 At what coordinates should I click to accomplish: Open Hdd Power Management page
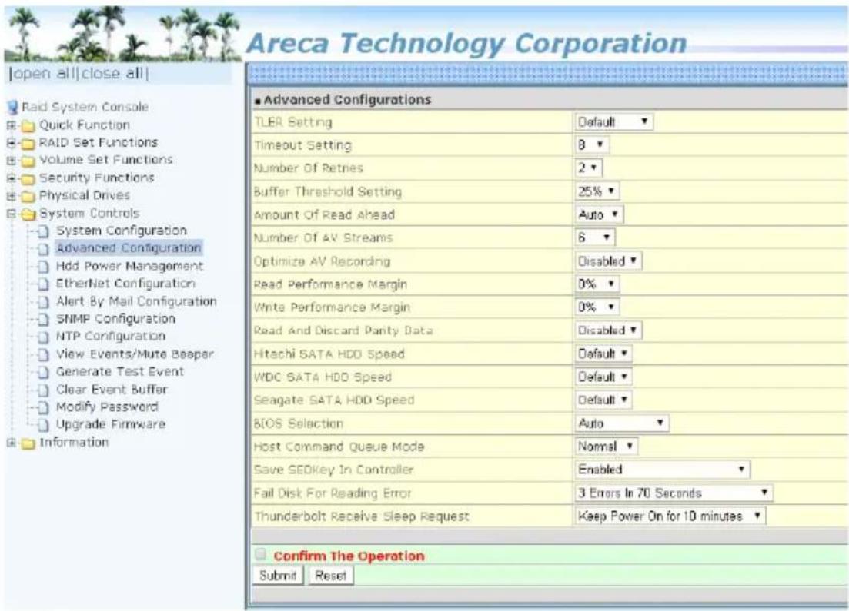(129, 266)
